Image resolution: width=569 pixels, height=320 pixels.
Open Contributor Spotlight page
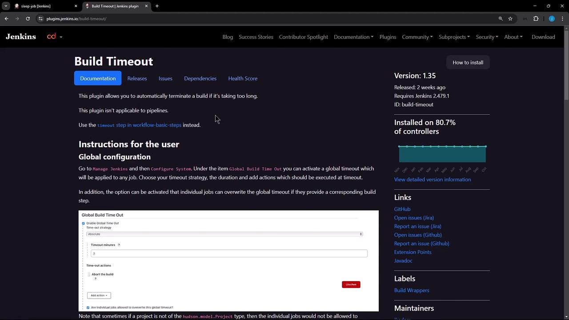(304, 37)
